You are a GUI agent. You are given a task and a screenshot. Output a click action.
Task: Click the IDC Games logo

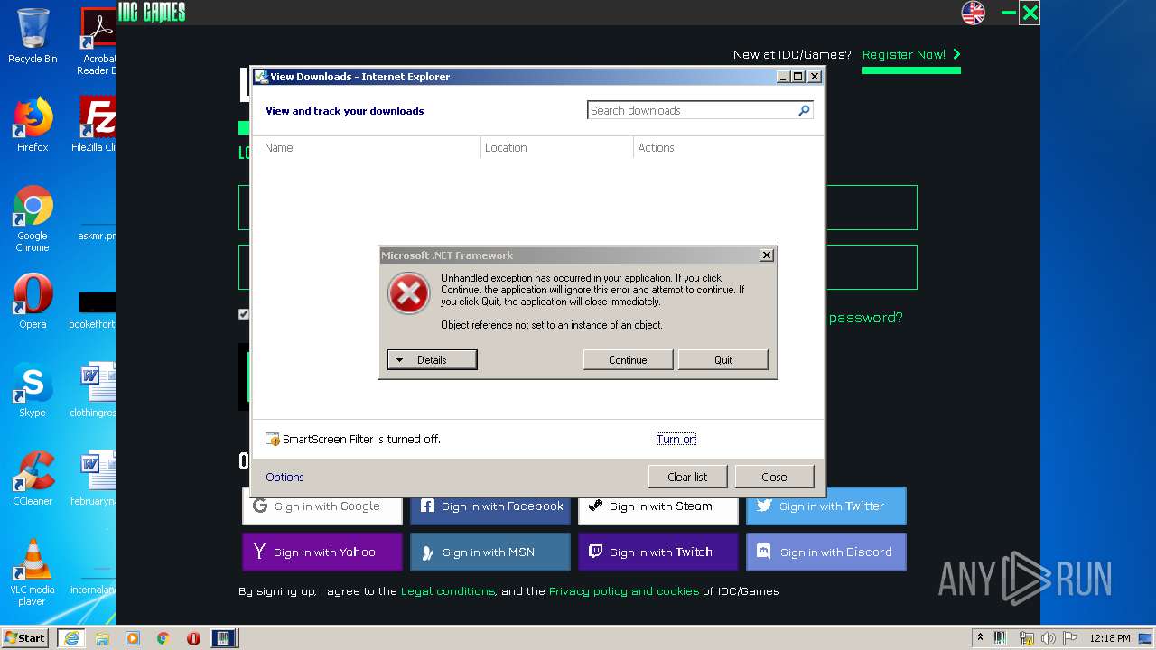pyautogui.click(x=152, y=12)
